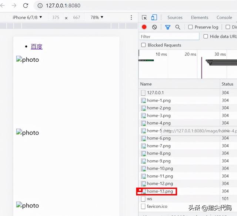237x216 pixels.
Task: Open the 78% zoom dropdown
Action: 97,17
